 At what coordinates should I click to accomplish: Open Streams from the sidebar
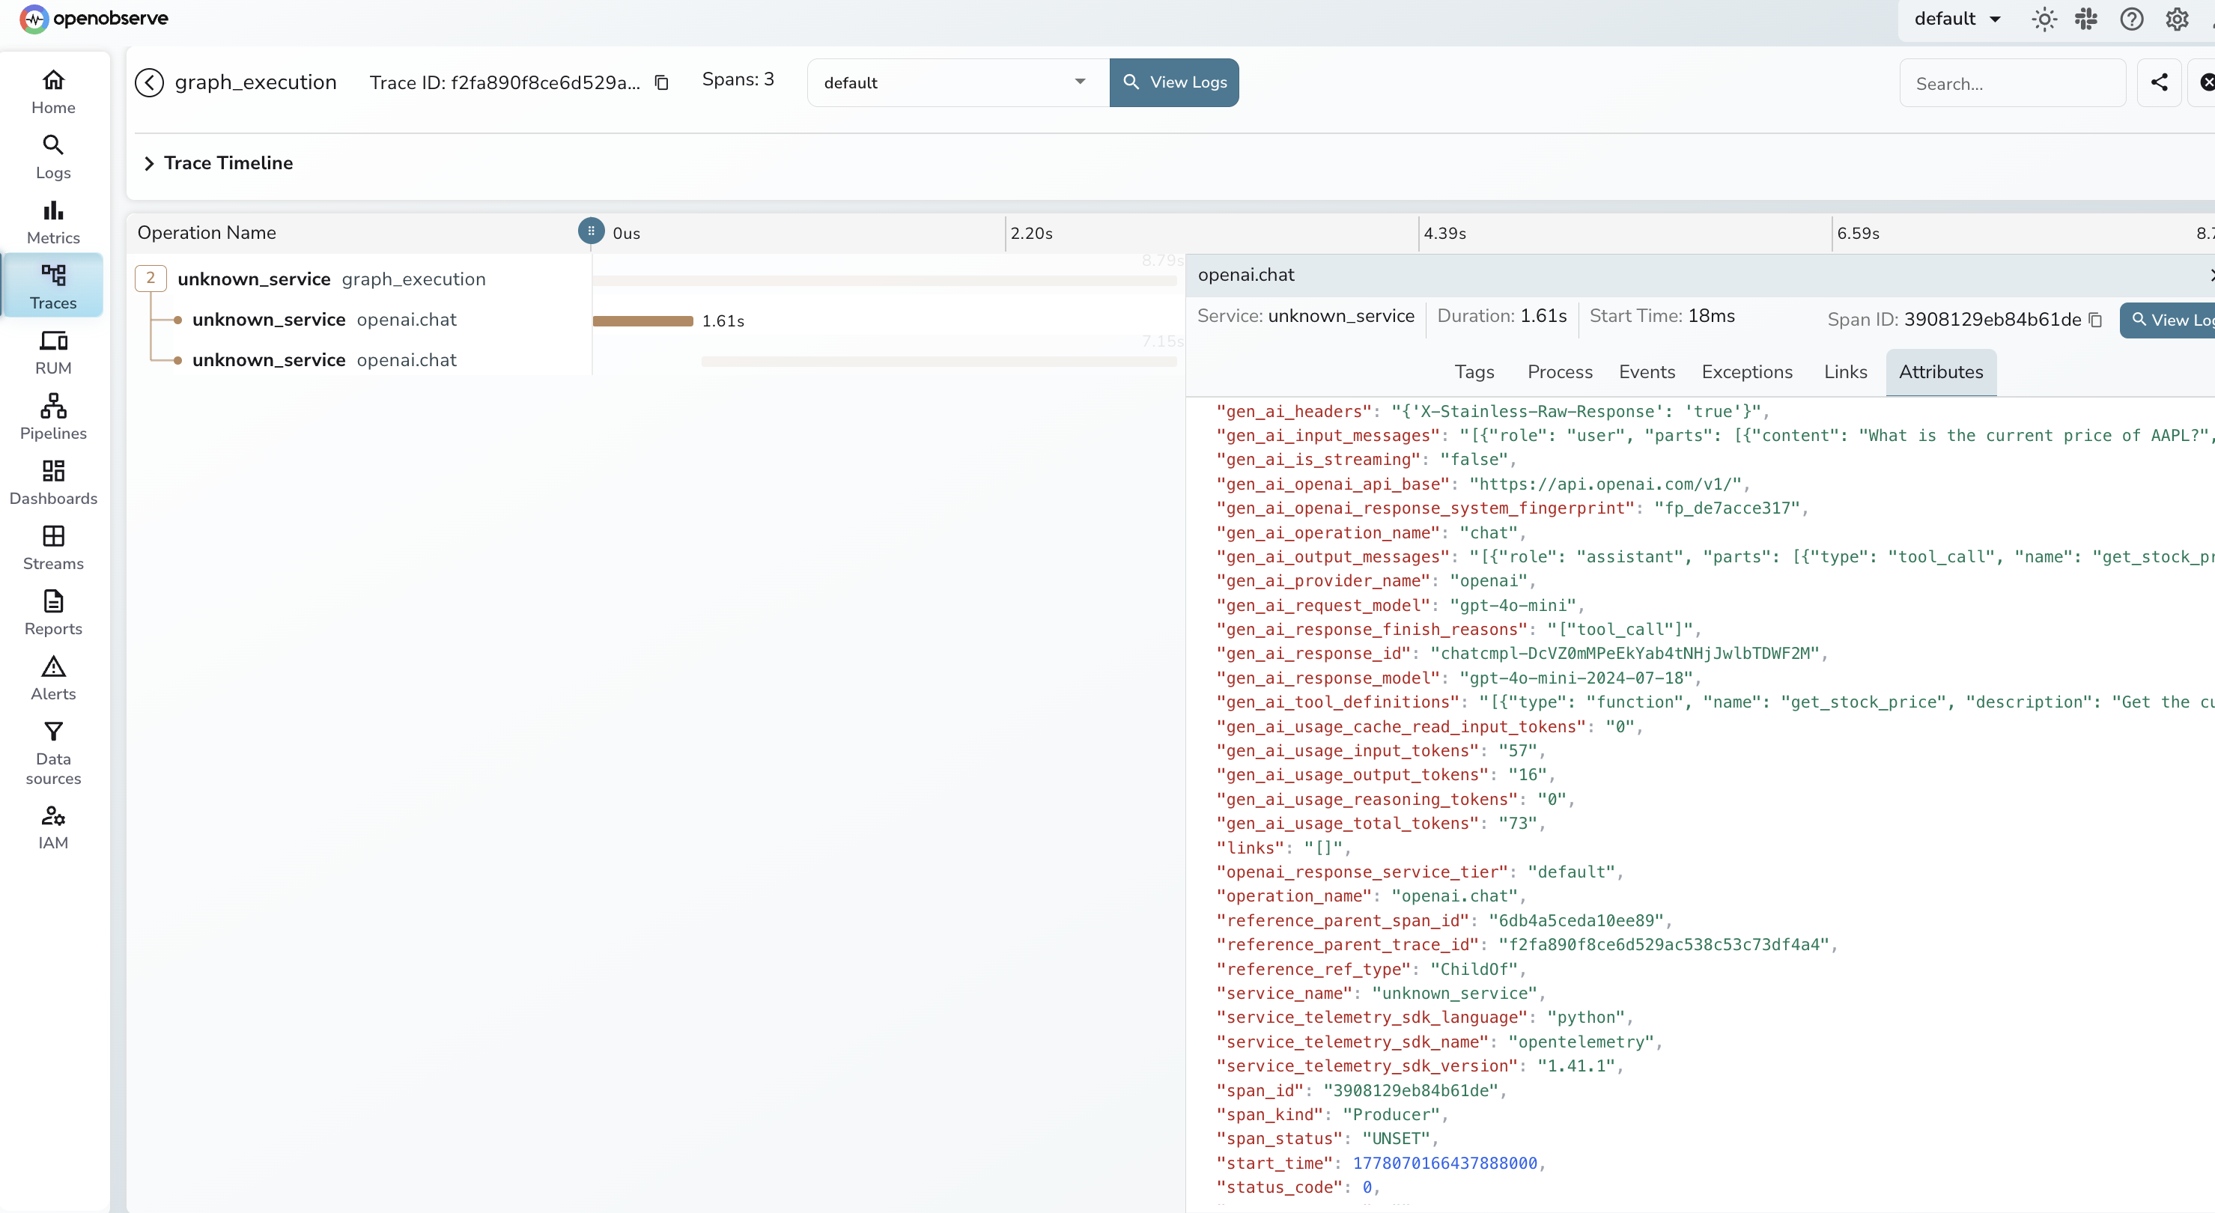point(53,547)
